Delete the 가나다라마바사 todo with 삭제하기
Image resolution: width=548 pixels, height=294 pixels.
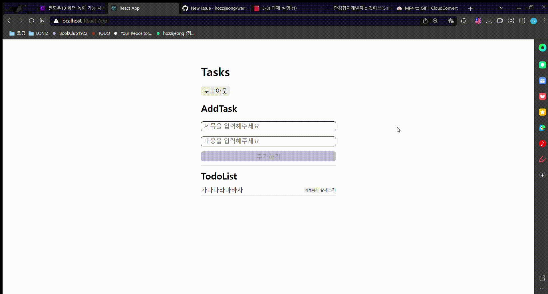click(311, 190)
